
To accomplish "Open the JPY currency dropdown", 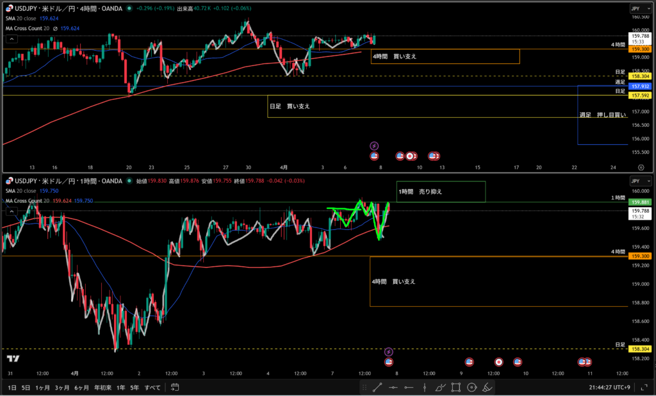I will click(x=635, y=10).
